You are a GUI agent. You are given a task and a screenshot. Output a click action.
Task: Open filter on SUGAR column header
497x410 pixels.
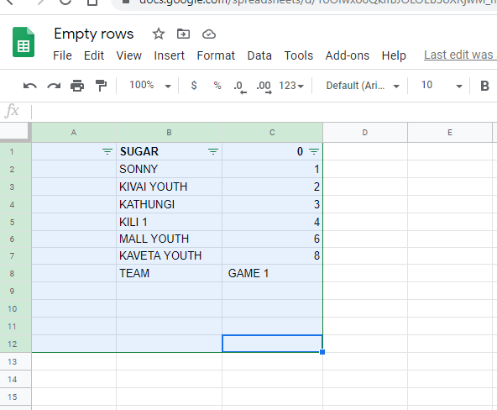coord(213,152)
